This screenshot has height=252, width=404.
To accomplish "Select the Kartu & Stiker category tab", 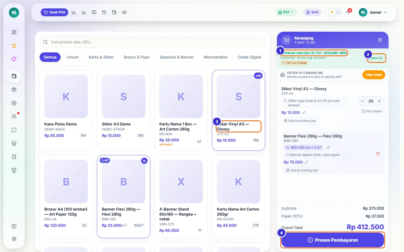I will tap(101, 57).
